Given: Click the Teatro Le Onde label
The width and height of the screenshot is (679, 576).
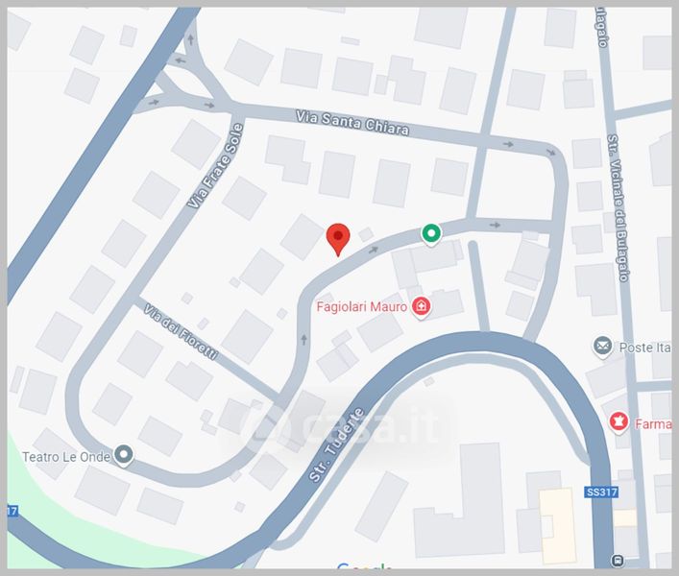Looking at the screenshot, I should [x=66, y=457].
